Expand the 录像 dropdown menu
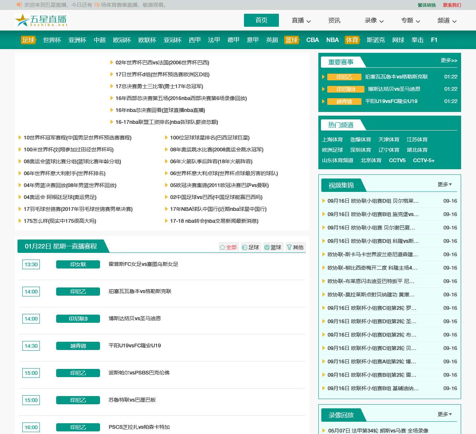Screen dimensions: 476x434 (x=374, y=20)
